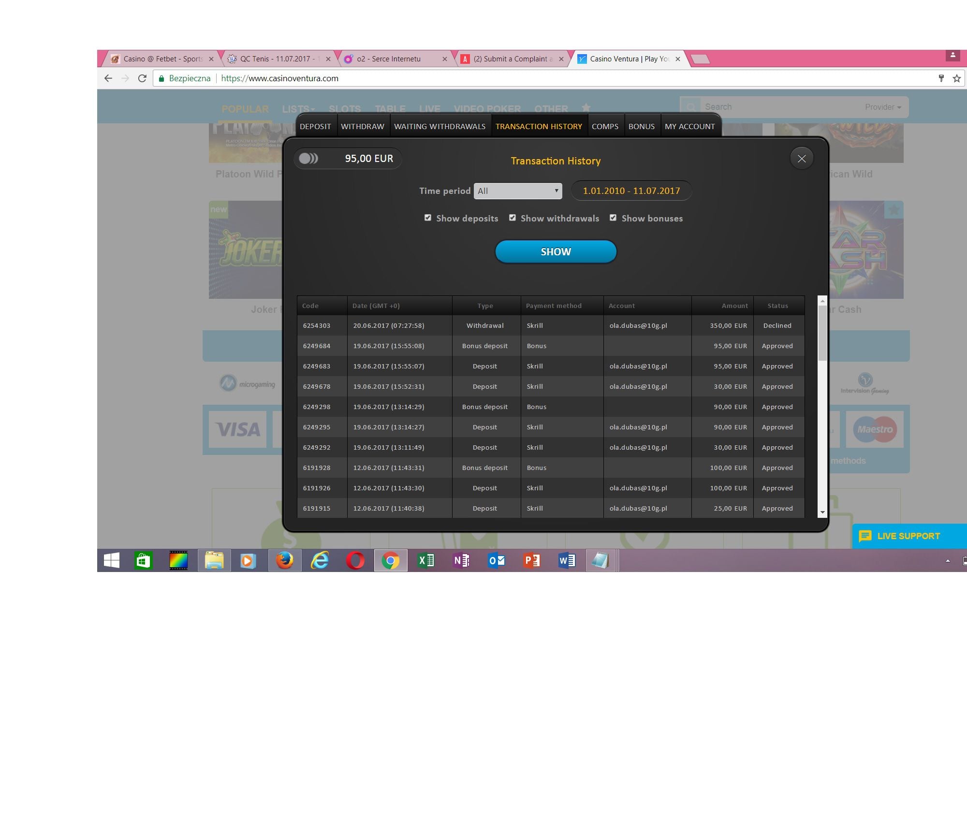
Task: Uncheck Show deposits checkbox
Action: pos(428,218)
